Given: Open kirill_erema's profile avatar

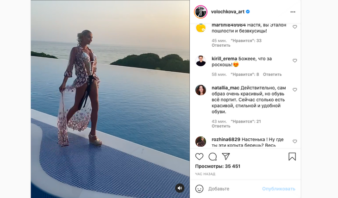Looking at the screenshot, I should (x=200, y=61).
